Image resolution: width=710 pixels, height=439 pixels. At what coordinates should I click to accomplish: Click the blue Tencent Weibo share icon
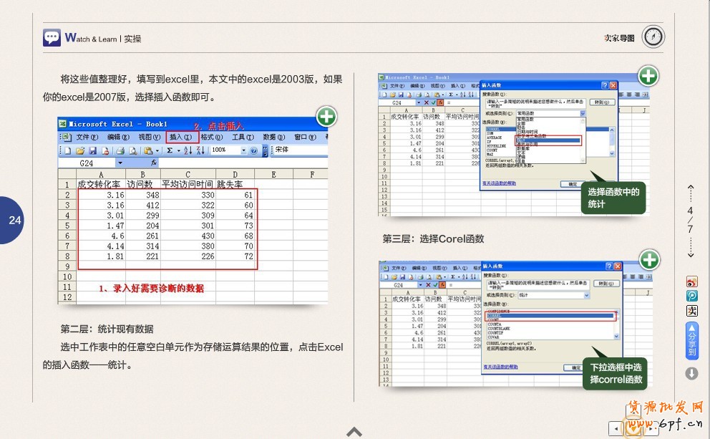691,296
